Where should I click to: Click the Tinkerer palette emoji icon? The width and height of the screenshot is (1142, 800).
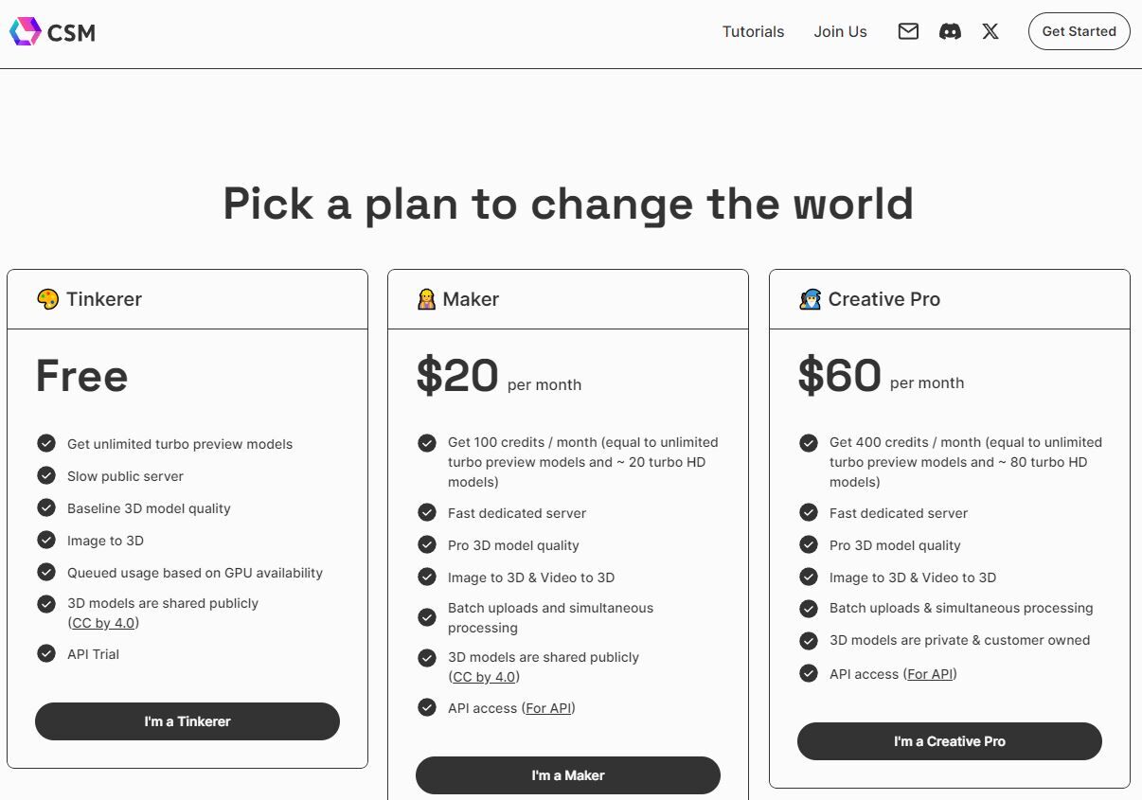click(x=47, y=299)
